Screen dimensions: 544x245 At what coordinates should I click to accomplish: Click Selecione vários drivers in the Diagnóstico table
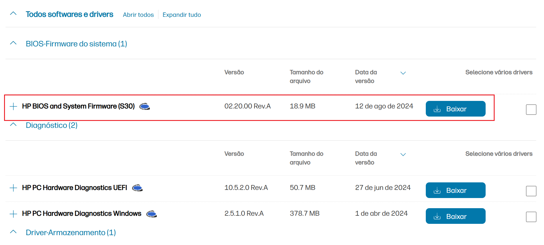pyautogui.click(x=499, y=154)
